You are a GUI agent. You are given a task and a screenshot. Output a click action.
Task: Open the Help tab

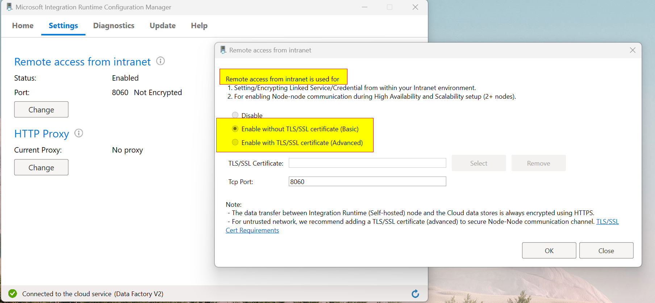pos(199,26)
